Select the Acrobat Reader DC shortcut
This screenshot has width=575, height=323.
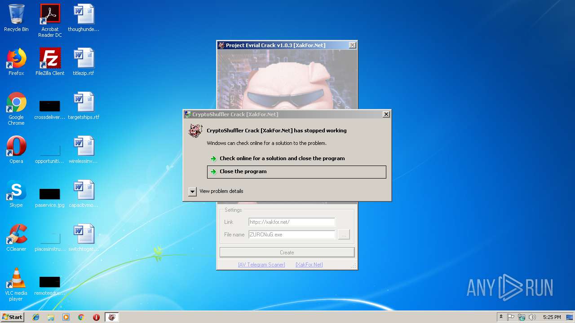coord(50,21)
